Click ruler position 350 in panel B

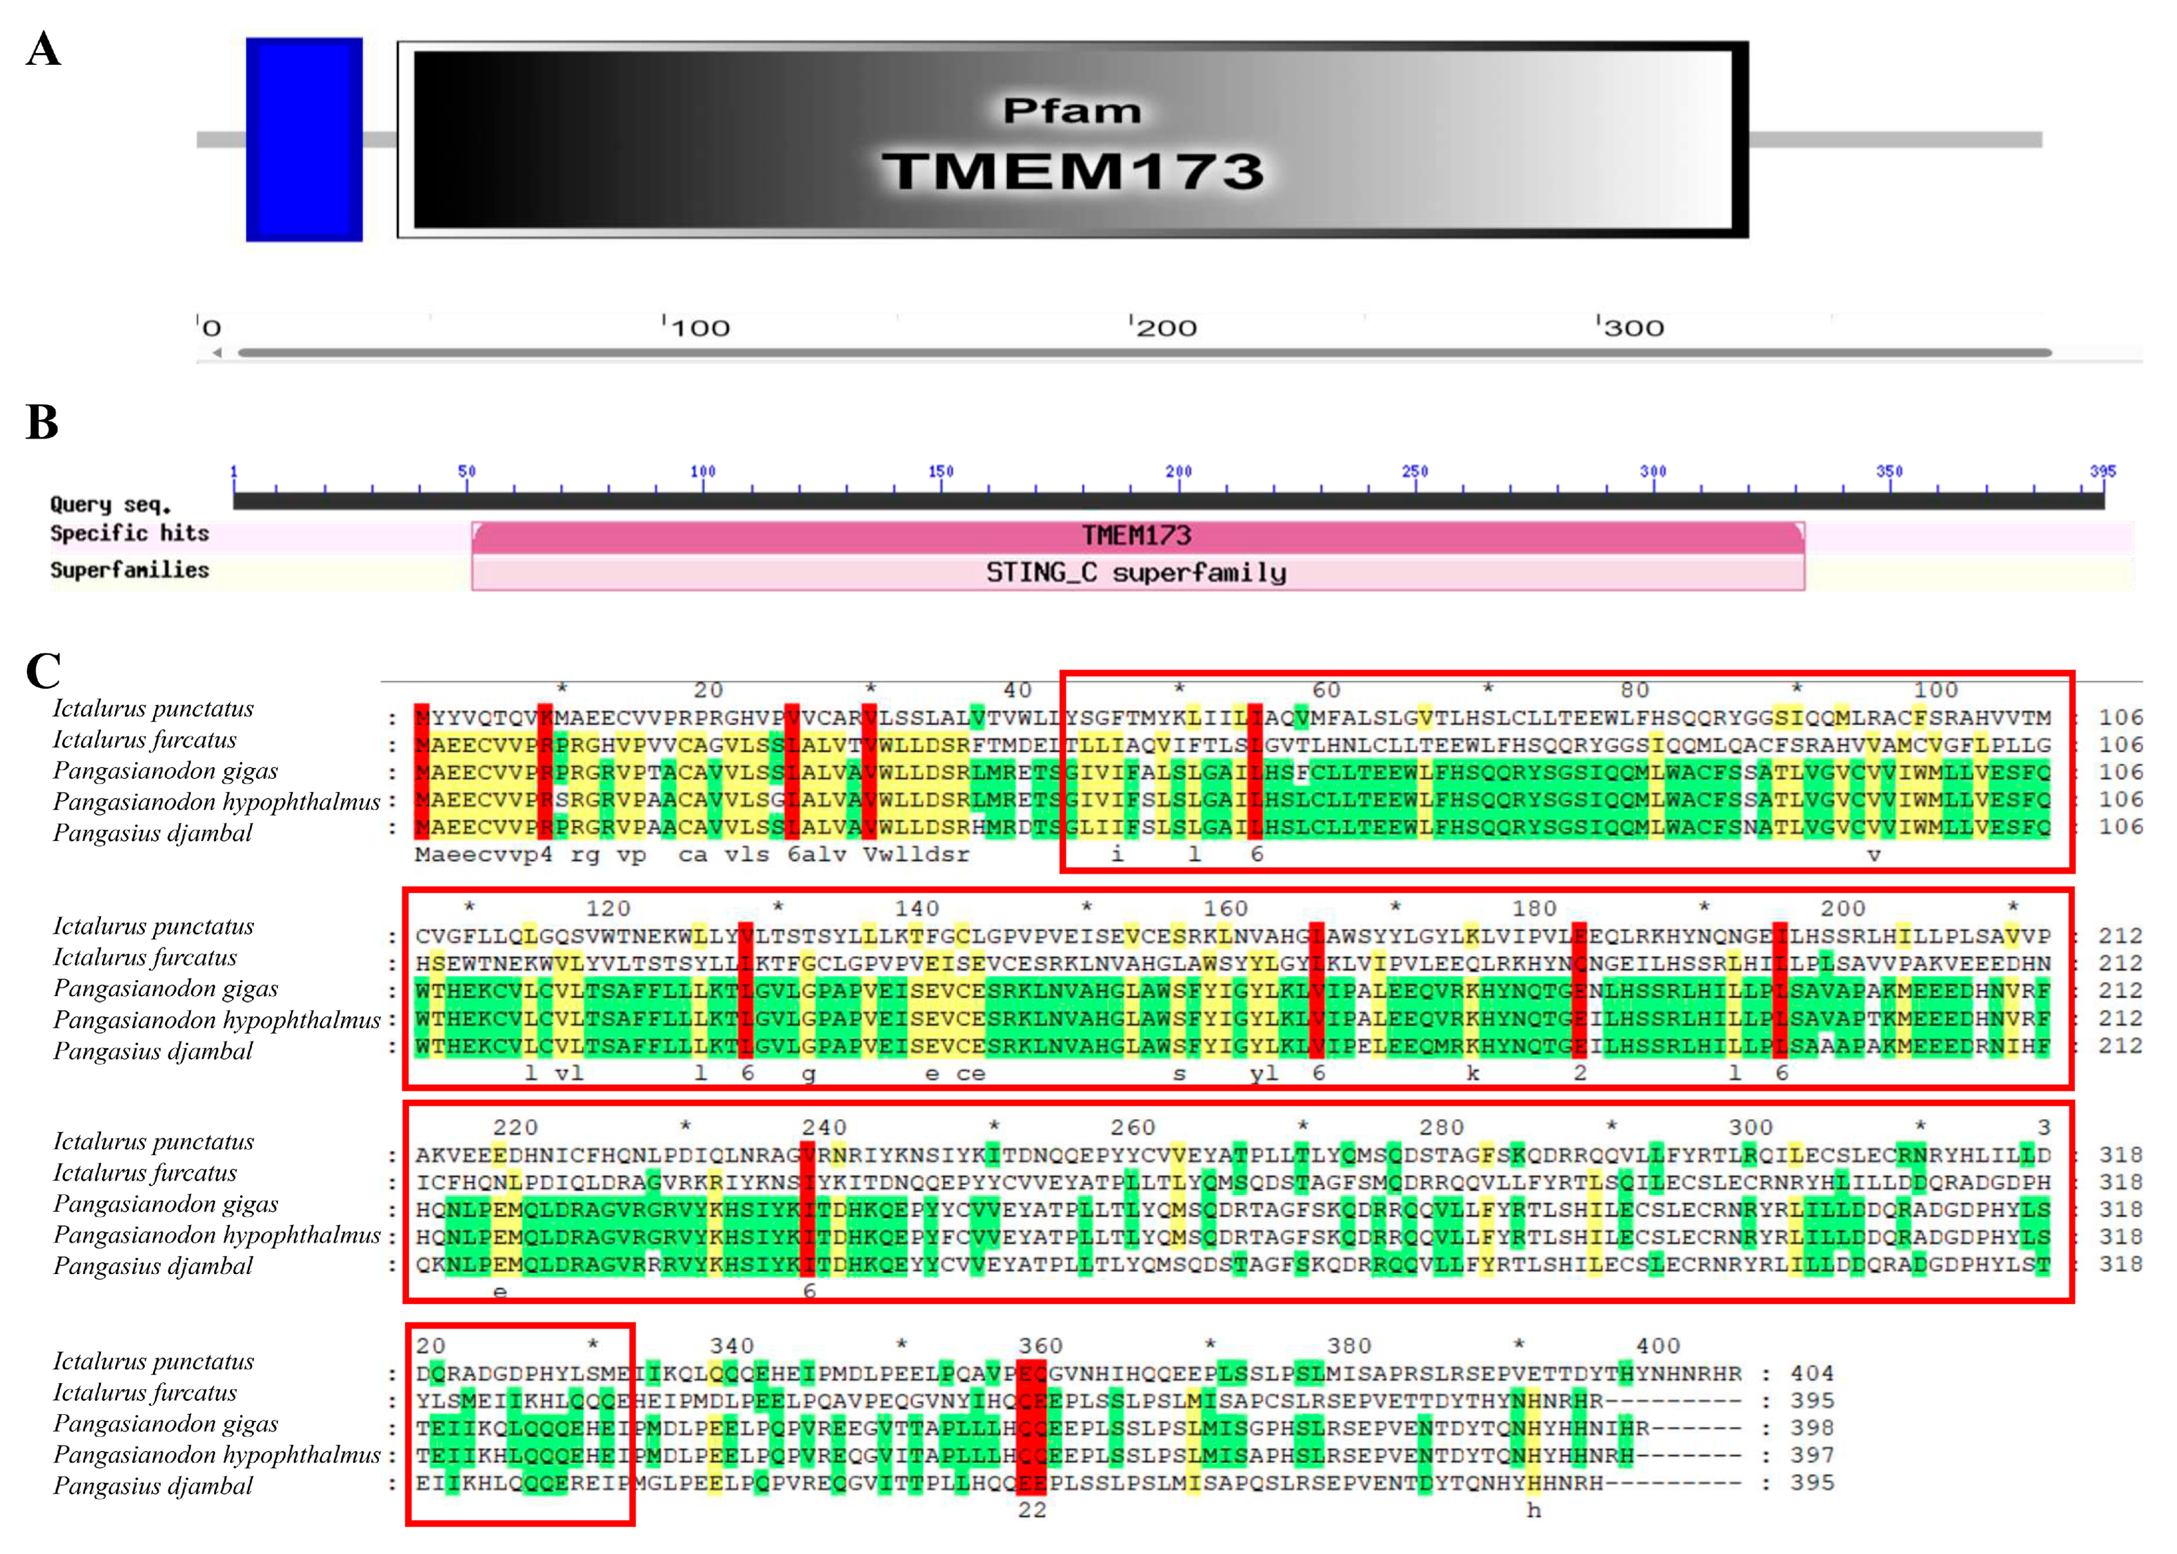coord(1889,471)
